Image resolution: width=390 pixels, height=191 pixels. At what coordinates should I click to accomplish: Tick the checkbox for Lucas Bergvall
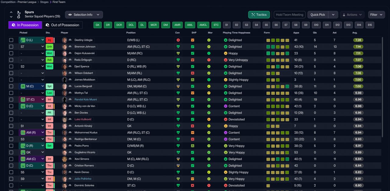(11, 86)
